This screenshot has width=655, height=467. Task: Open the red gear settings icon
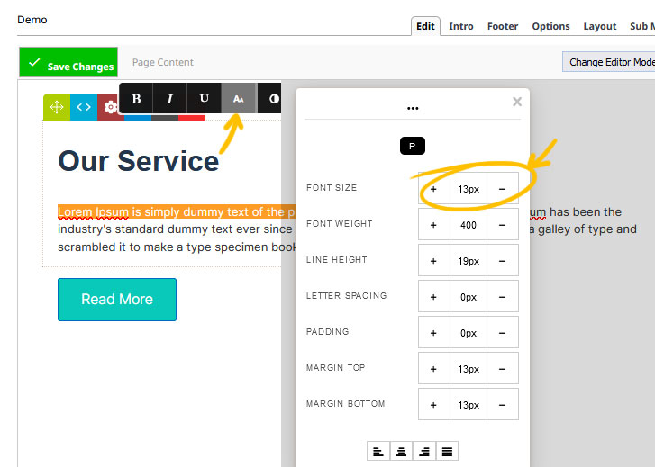coord(110,107)
